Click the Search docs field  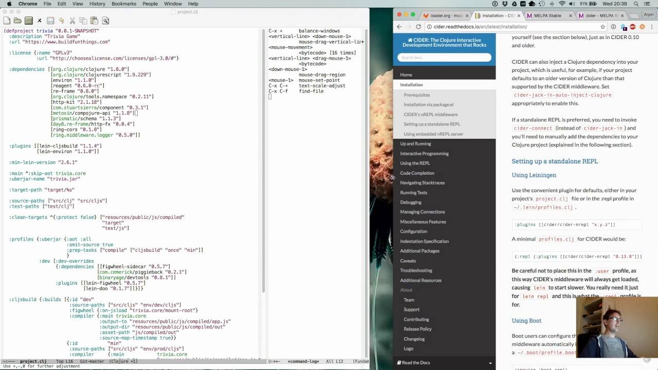coord(445,58)
